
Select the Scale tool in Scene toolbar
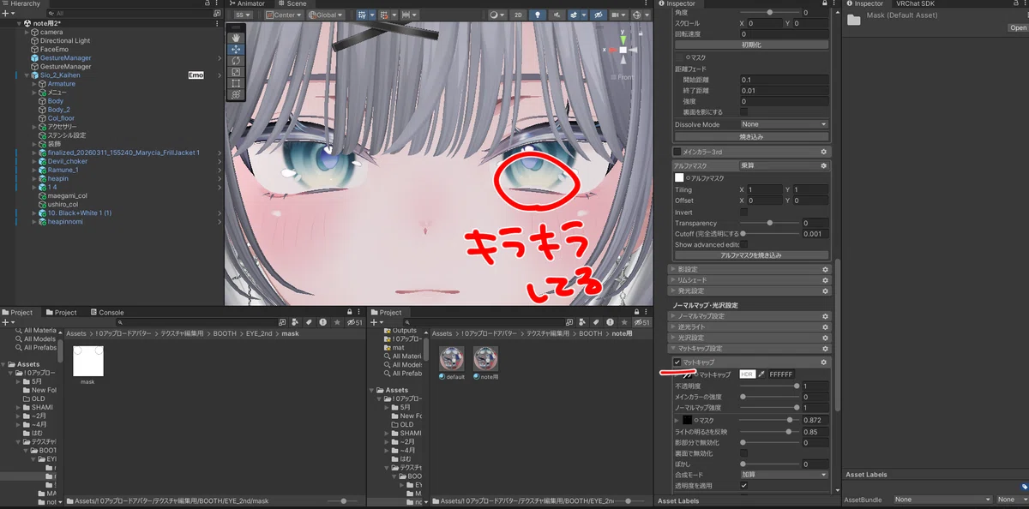tap(236, 71)
